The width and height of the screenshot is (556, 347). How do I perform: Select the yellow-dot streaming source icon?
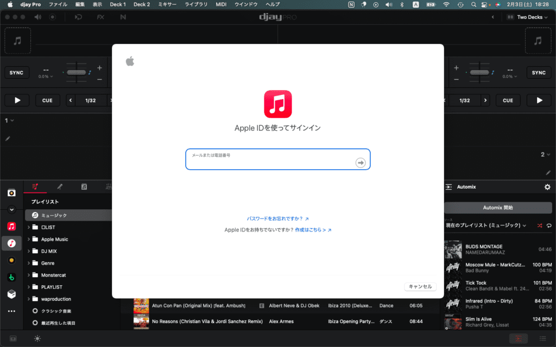click(x=11, y=260)
